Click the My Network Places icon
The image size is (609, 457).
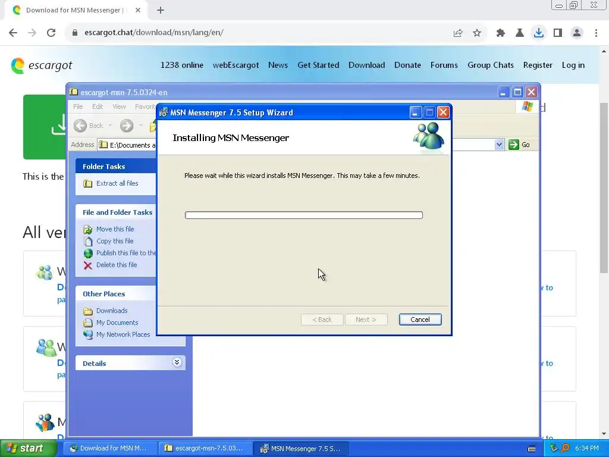(88, 334)
